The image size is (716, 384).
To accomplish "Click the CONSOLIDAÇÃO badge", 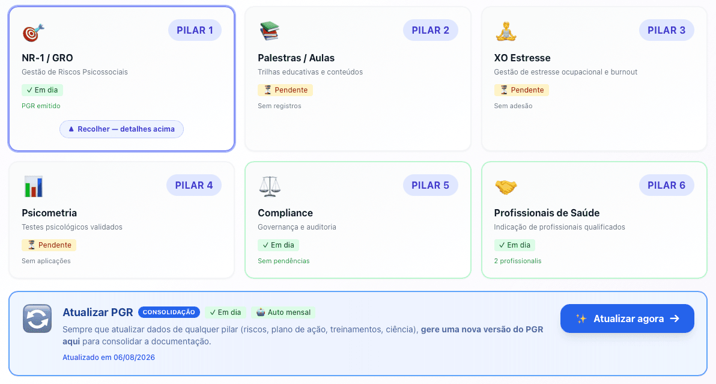I will click(169, 312).
